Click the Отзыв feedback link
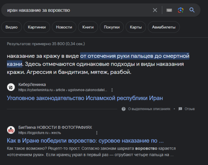This screenshot has height=165, width=208. (190, 109)
